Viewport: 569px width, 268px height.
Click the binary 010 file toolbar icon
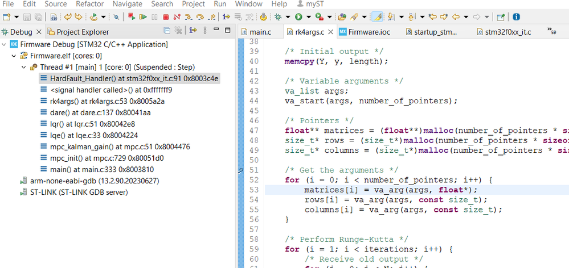54,16
